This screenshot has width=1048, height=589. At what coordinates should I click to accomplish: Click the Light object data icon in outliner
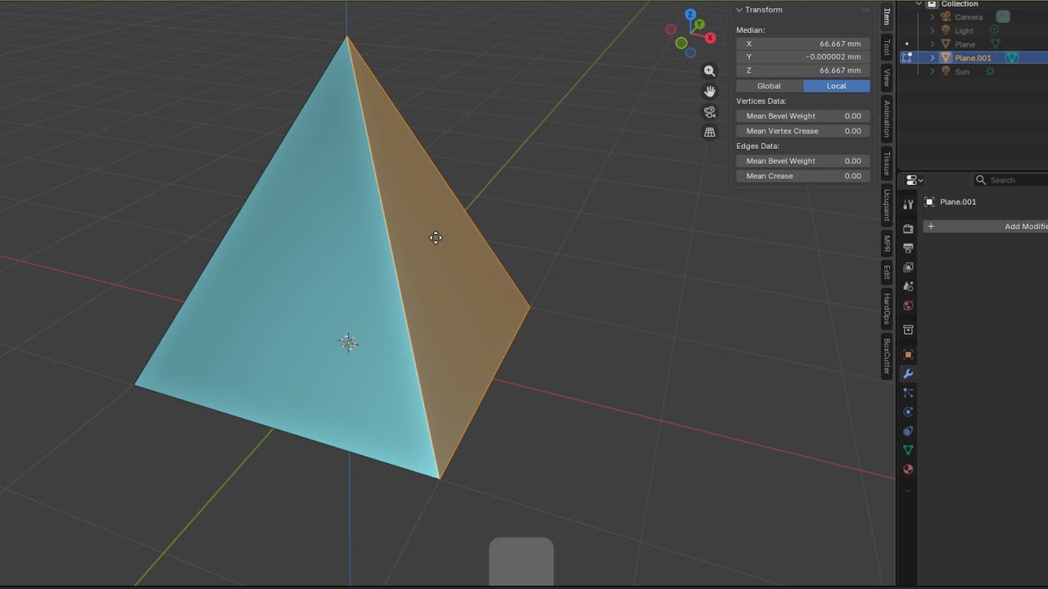[x=994, y=30]
